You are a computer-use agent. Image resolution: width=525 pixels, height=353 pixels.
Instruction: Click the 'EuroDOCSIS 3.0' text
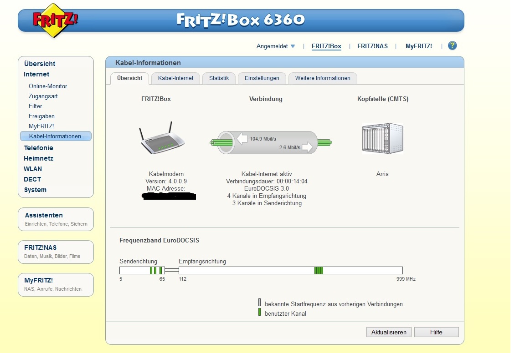point(267,188)
